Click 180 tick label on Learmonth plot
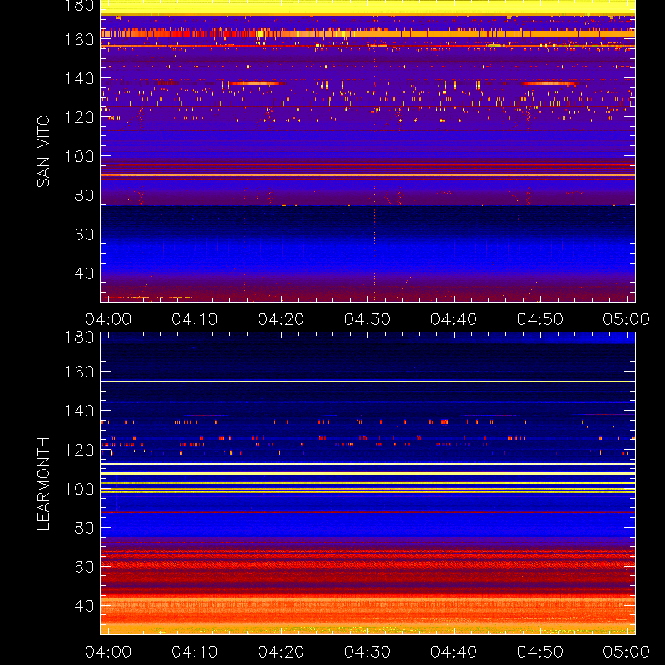 pos(79,337)
